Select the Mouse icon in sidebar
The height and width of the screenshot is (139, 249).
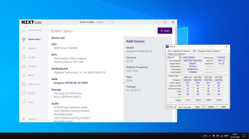[24, 75]
